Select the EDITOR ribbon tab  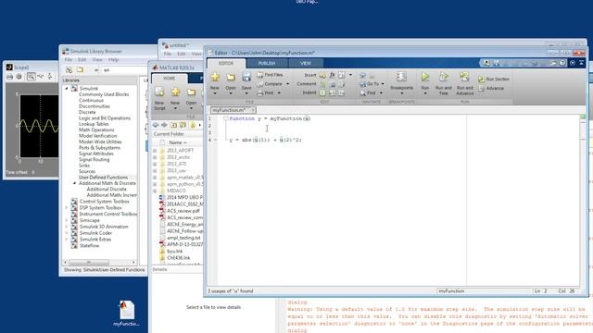click(226, 64)
